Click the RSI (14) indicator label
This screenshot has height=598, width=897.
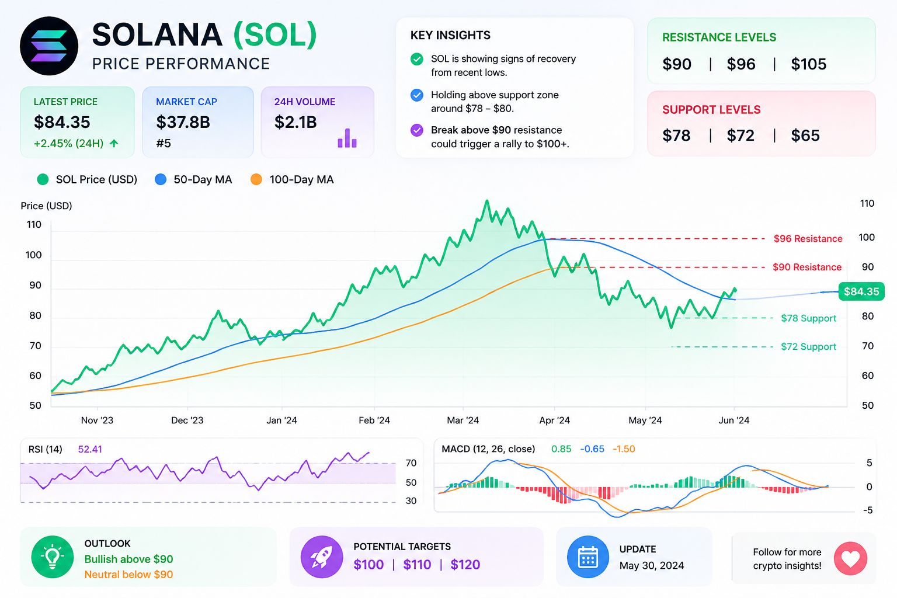pos(45,450)
